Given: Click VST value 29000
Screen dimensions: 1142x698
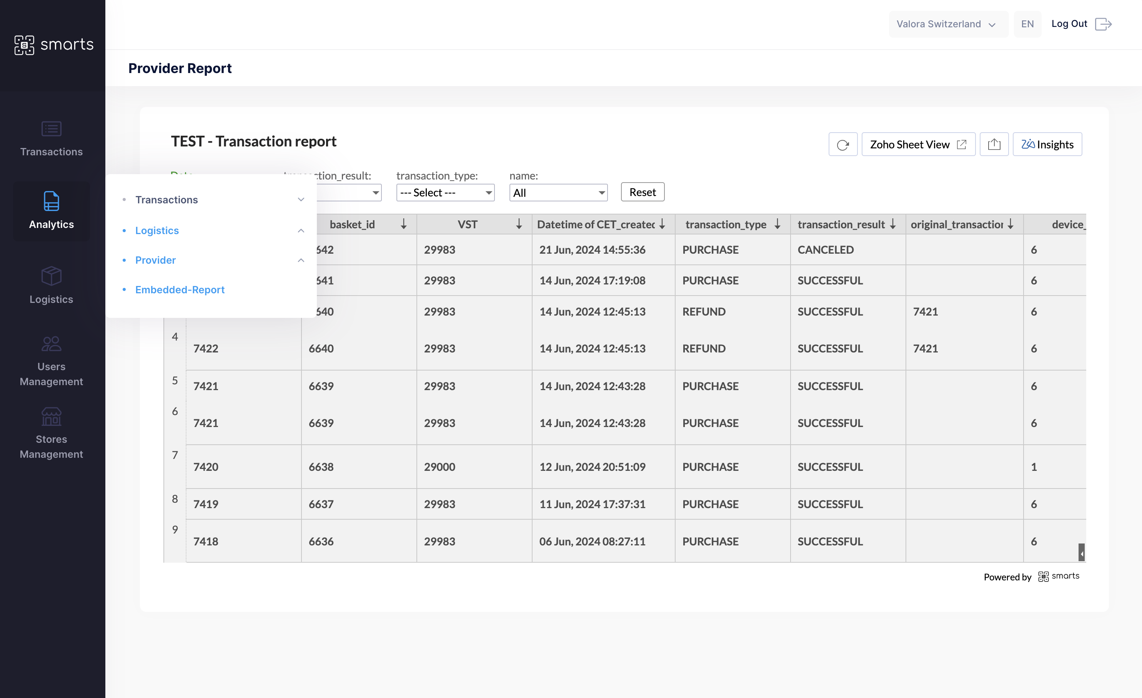Looking at the screenshot, I should (x=474, y=466).
